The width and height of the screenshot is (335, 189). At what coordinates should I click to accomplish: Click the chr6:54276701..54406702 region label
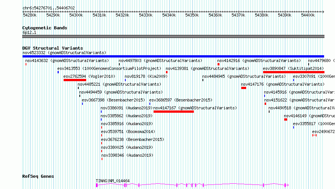pos(49,8)
